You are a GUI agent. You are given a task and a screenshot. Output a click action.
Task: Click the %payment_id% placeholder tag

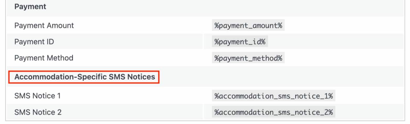(240, 42)
